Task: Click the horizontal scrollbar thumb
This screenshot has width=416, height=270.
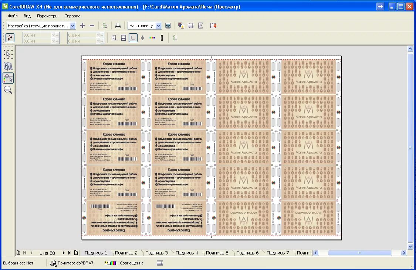Action: (x=360, y=253)
